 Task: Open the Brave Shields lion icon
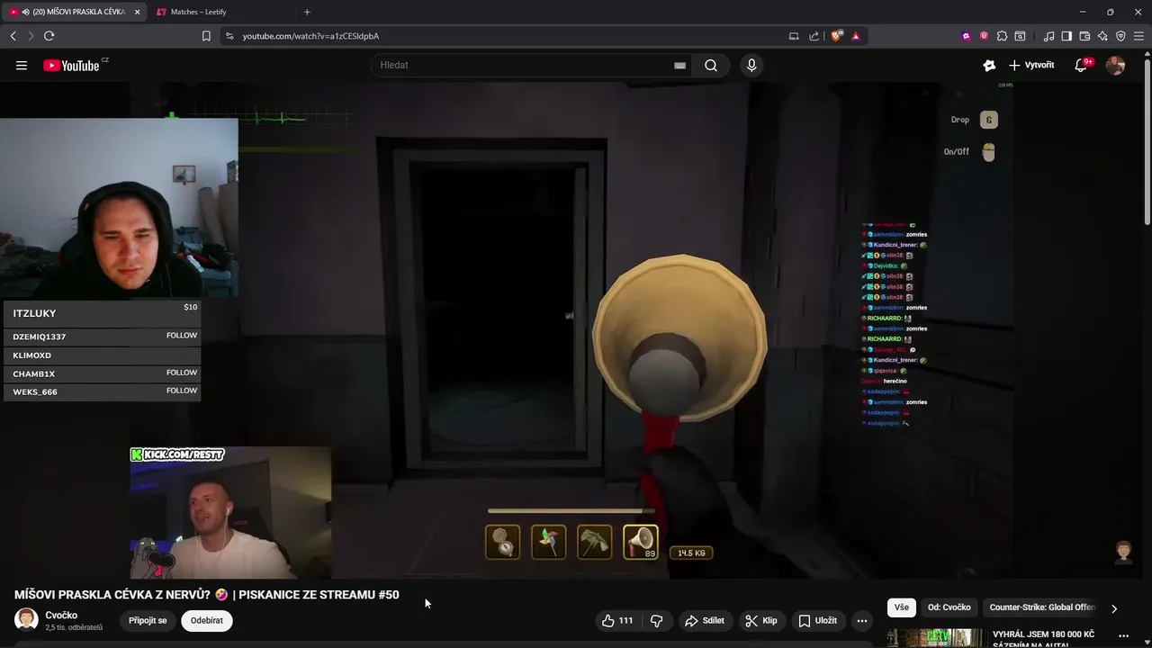click(836, 36)
